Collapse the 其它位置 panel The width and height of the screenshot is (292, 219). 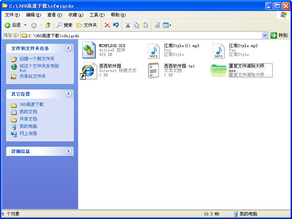[69, 94]
